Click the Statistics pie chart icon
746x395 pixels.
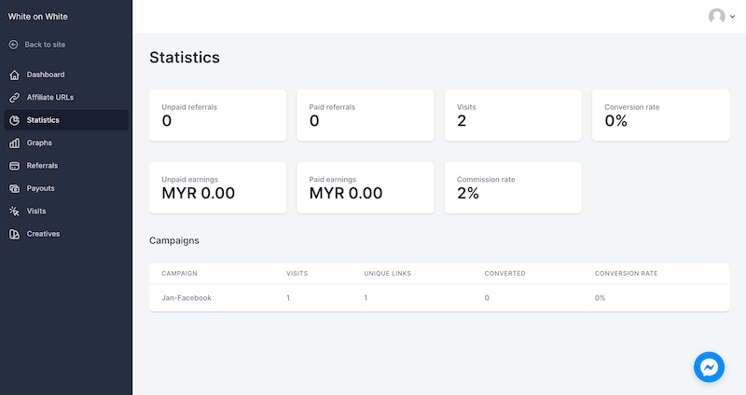(14, 120)
